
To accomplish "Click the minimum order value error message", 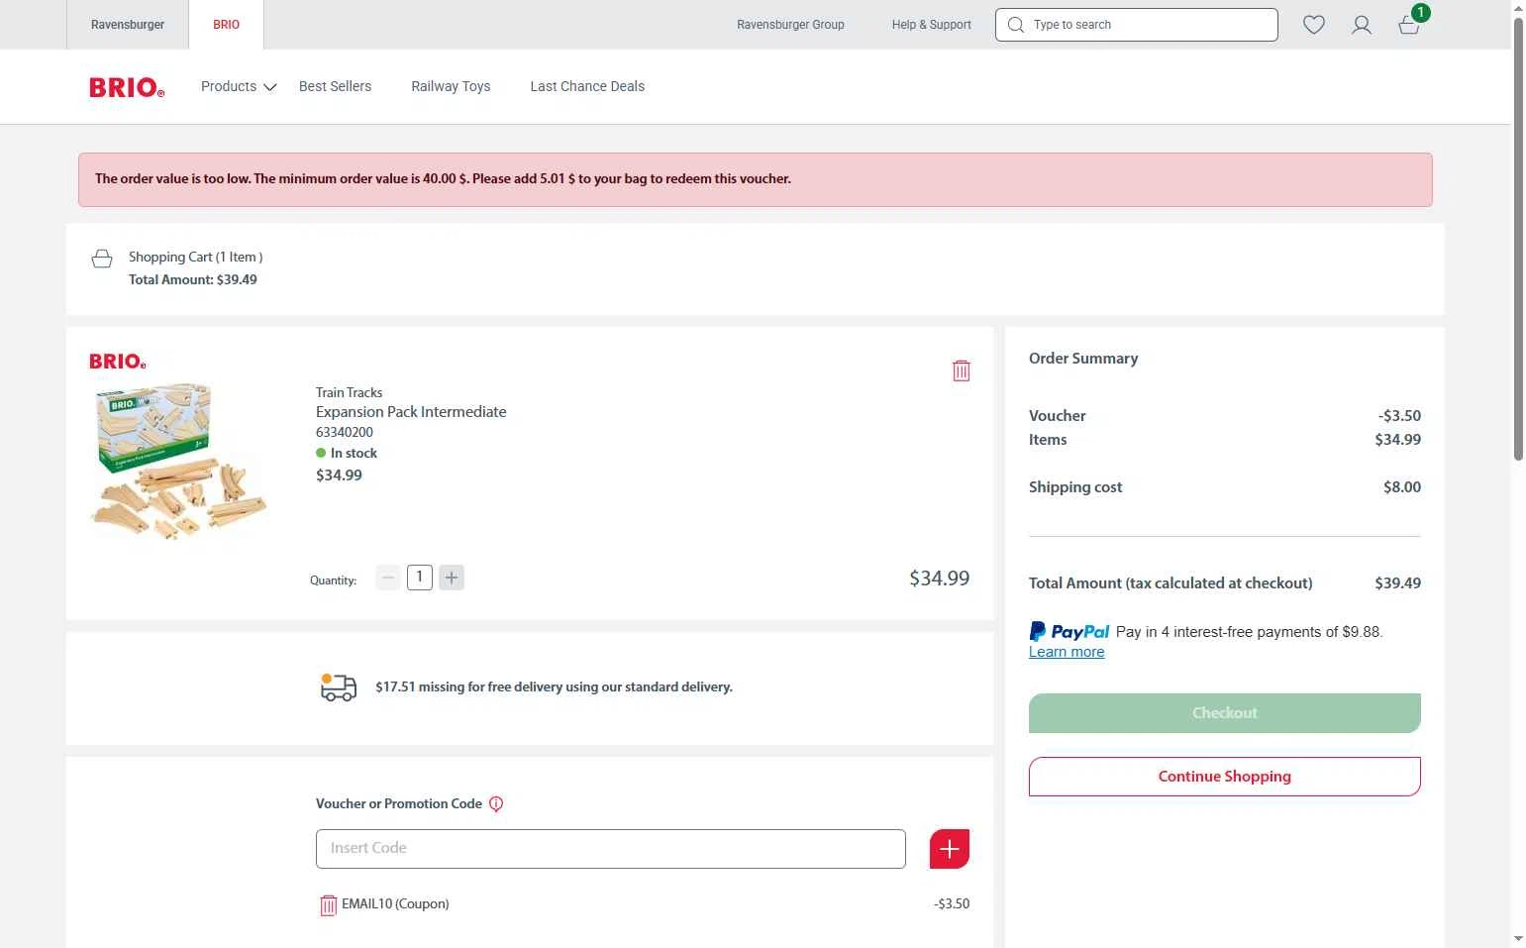I will (443, 179).
